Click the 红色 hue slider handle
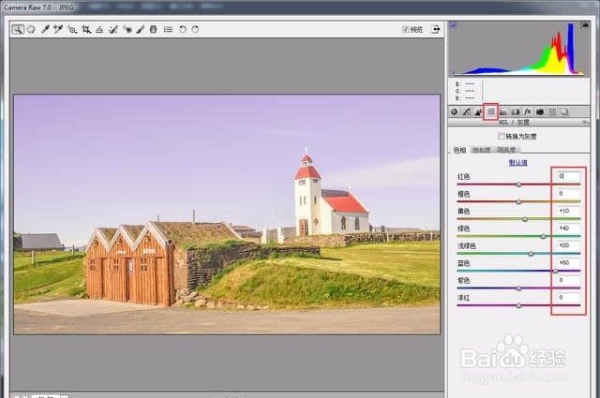Viewport: 600px width, 398px height. [518, 184]
